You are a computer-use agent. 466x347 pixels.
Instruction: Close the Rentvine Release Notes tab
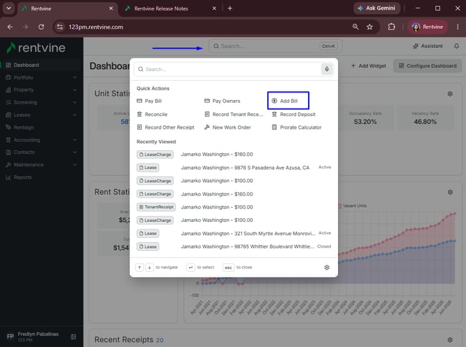coord(214,8)
